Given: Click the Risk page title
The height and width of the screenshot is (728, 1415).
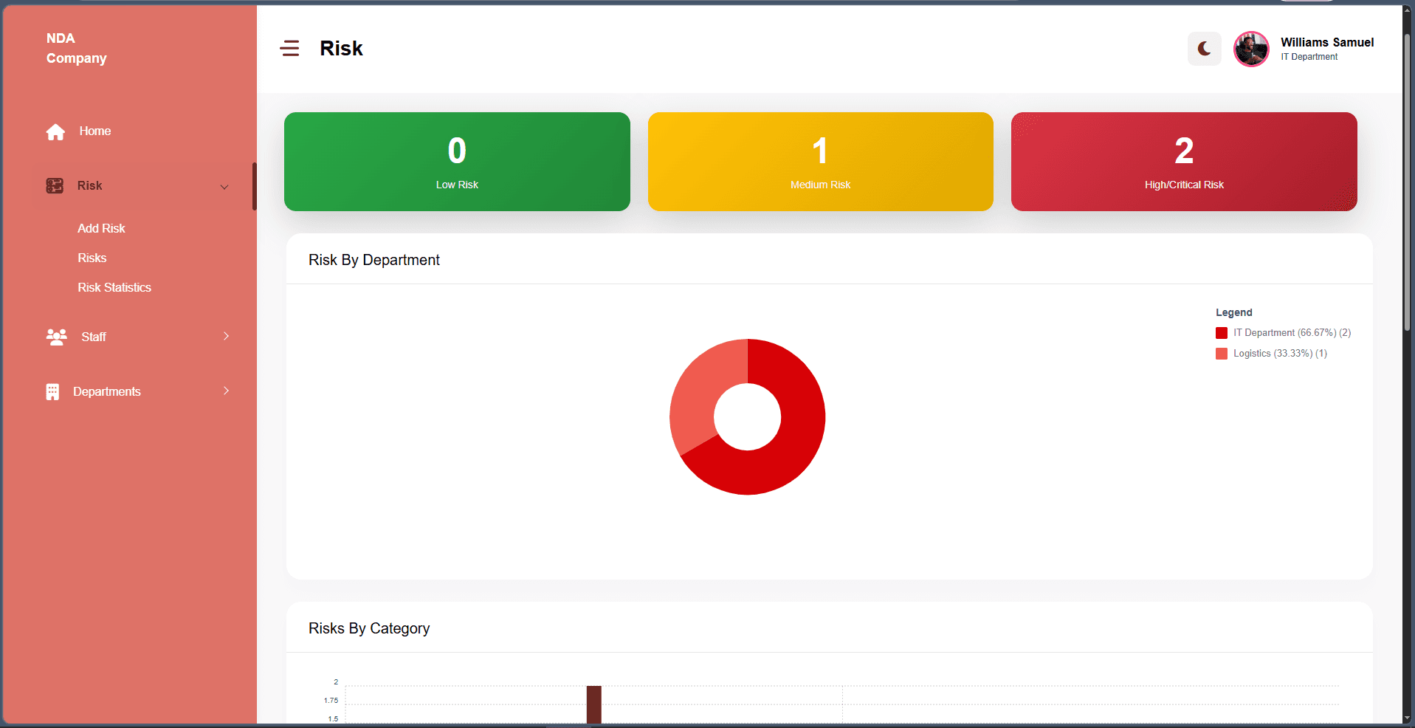Looking at the screenshot, I should (341, 49).
